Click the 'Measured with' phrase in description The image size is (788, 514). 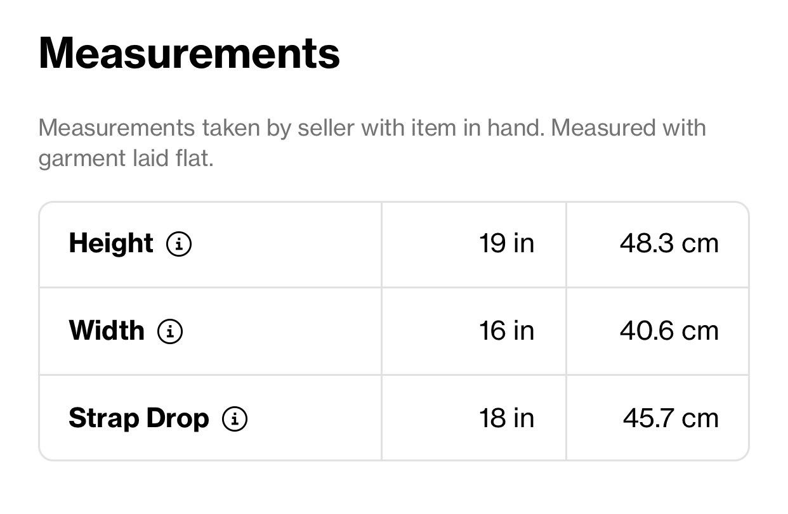(628, 128)
